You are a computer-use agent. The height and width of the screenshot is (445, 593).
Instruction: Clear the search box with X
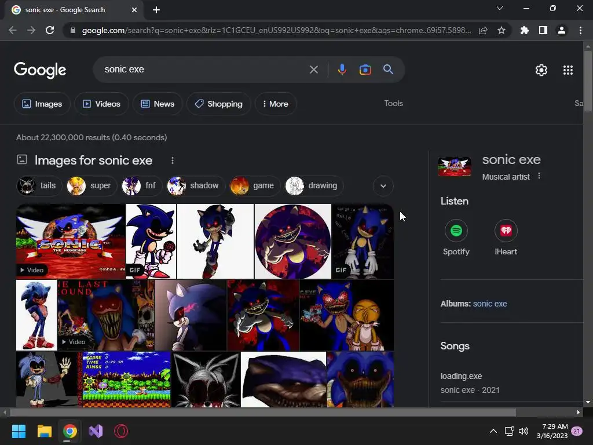coord(313,70)
